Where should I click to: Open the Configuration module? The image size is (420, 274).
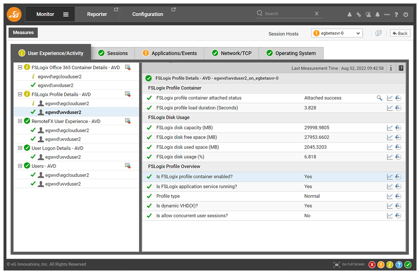click(147, 14)
